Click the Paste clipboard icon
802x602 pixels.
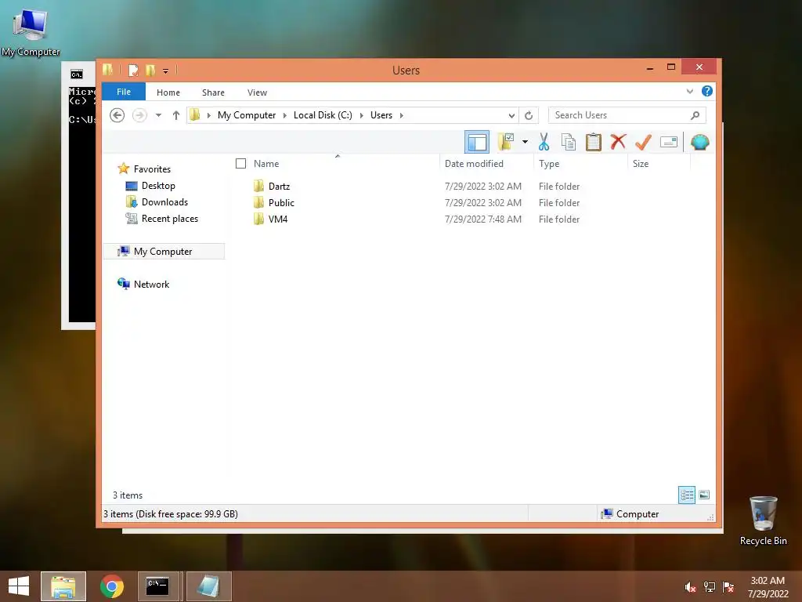594,142
